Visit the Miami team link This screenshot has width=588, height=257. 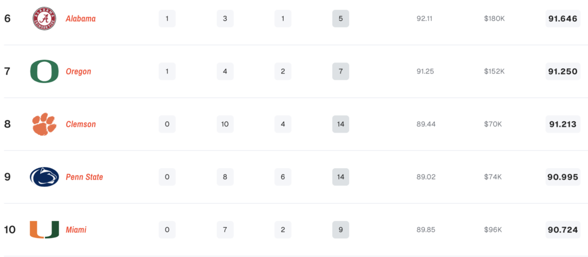click(76, 230)
